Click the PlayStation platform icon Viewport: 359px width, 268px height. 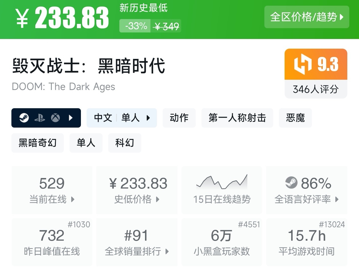coord(40,118)
